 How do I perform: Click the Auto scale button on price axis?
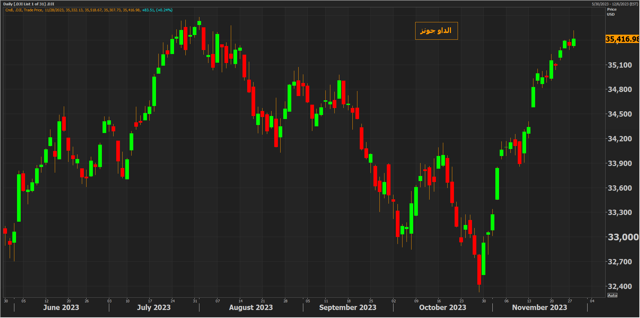[x=612, y=295]
